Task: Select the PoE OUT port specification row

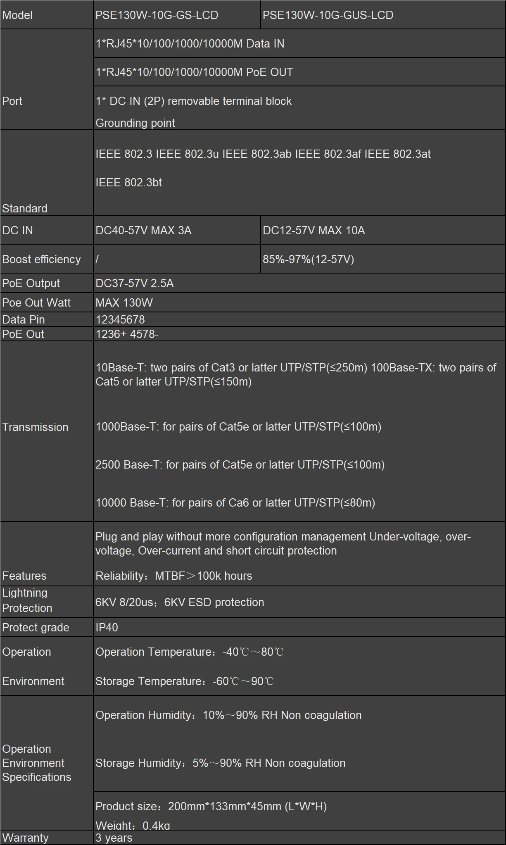Action: tap(194, 72)
